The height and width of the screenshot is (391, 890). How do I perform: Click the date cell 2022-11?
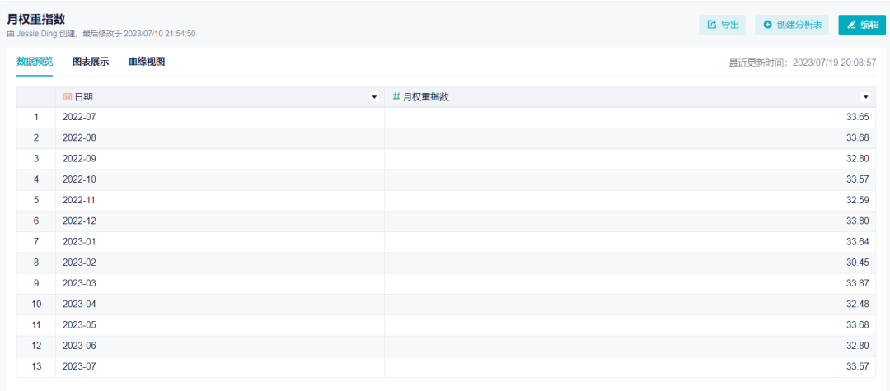220,201
